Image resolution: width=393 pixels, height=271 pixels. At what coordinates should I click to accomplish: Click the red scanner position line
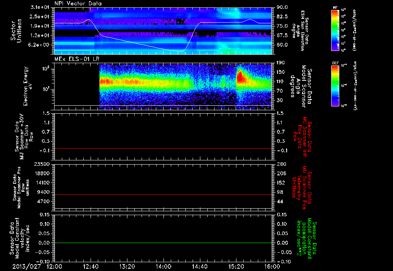pyautogui.click(x=163, y=194)
